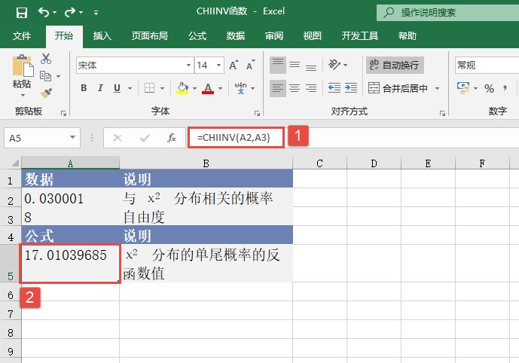Apply accounting number format icon
This screenshot has width=519, height=363.
click(x=463, y=88)
